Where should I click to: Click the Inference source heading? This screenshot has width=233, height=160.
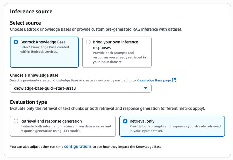(x=31, y=11)
